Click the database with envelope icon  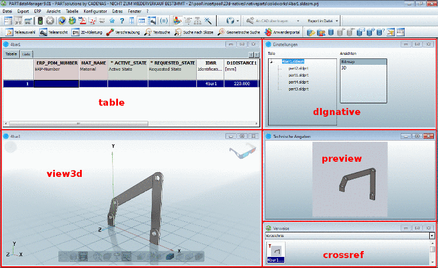(360, 32)
